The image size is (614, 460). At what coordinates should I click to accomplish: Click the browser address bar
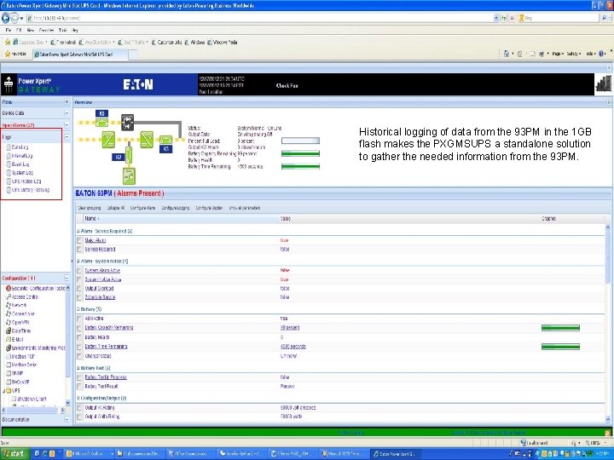[259, 18]
